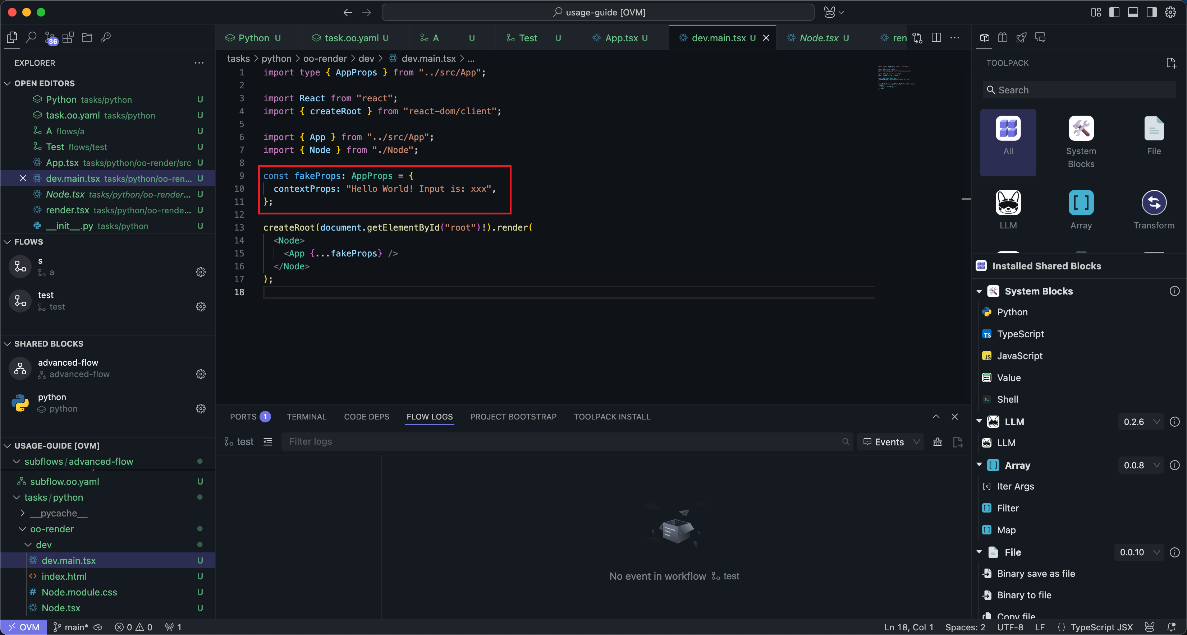Click the split editor right icon
Viewport: 1187px width, 635px height.
pos(936,38)
